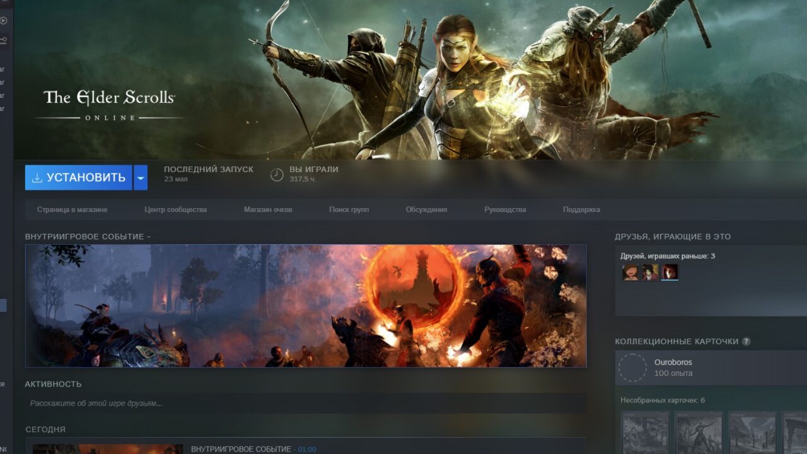Click Поддержка in the navigation bar
This screenshot has width=807, height=454.
coord(581,209)
